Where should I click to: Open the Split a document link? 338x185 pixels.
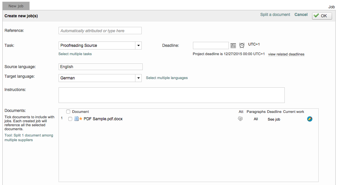click(275, 15)
